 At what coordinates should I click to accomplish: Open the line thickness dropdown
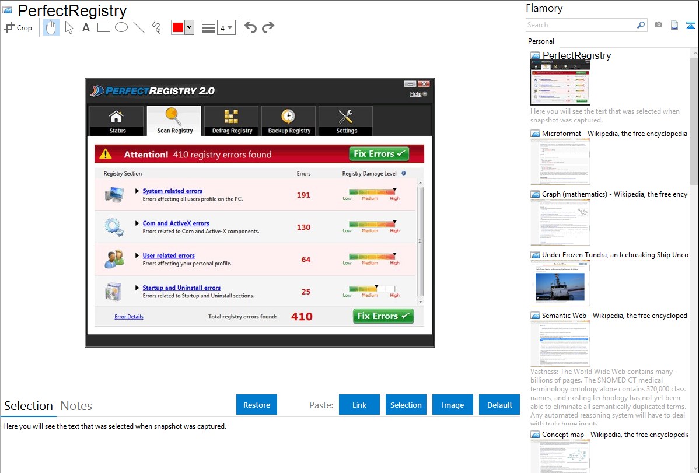226,27
